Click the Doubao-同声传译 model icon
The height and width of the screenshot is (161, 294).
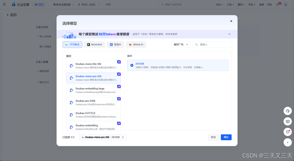click(71, 115)
